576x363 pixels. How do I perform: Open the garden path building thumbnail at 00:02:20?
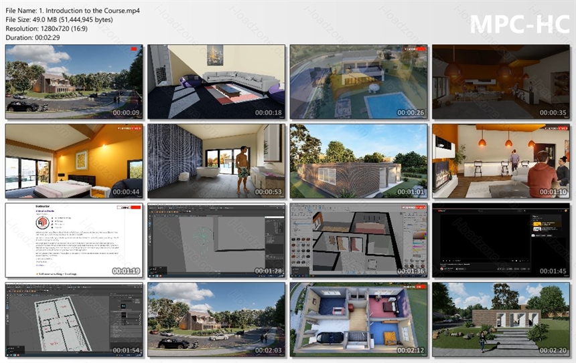click(501, 320)
